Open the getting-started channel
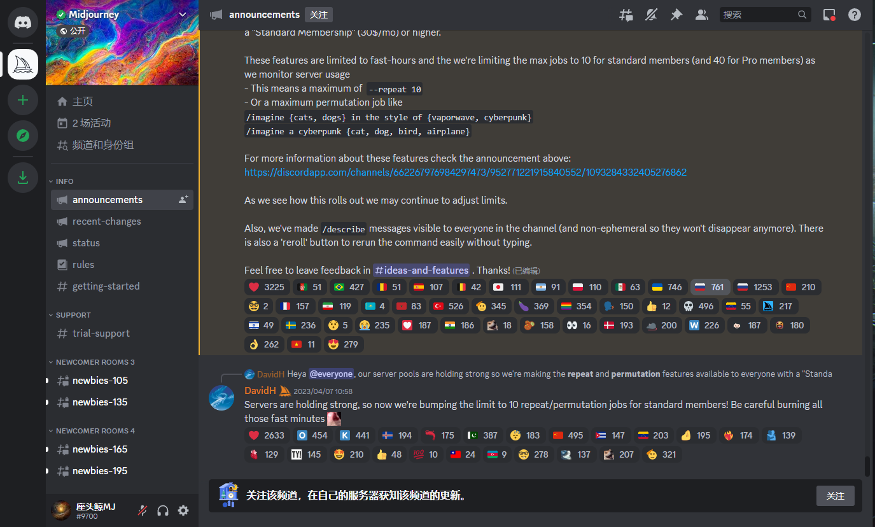Viewport: 875px width, 527px height. pos(122,286)
